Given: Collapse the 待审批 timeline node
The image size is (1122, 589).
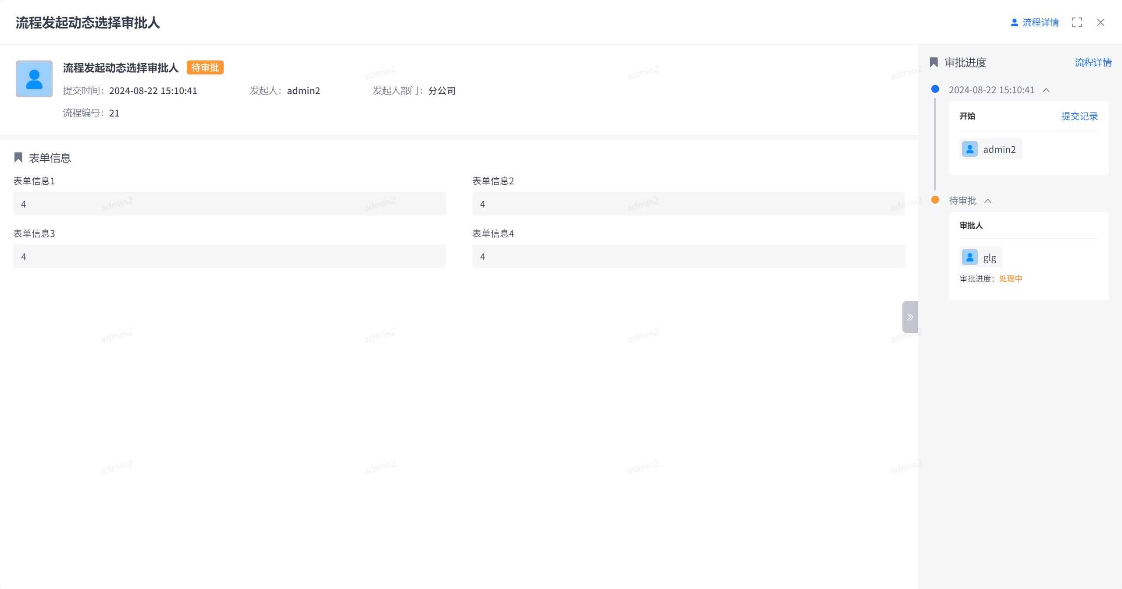Looking at the screenshot, I should (x=988, y=201).
